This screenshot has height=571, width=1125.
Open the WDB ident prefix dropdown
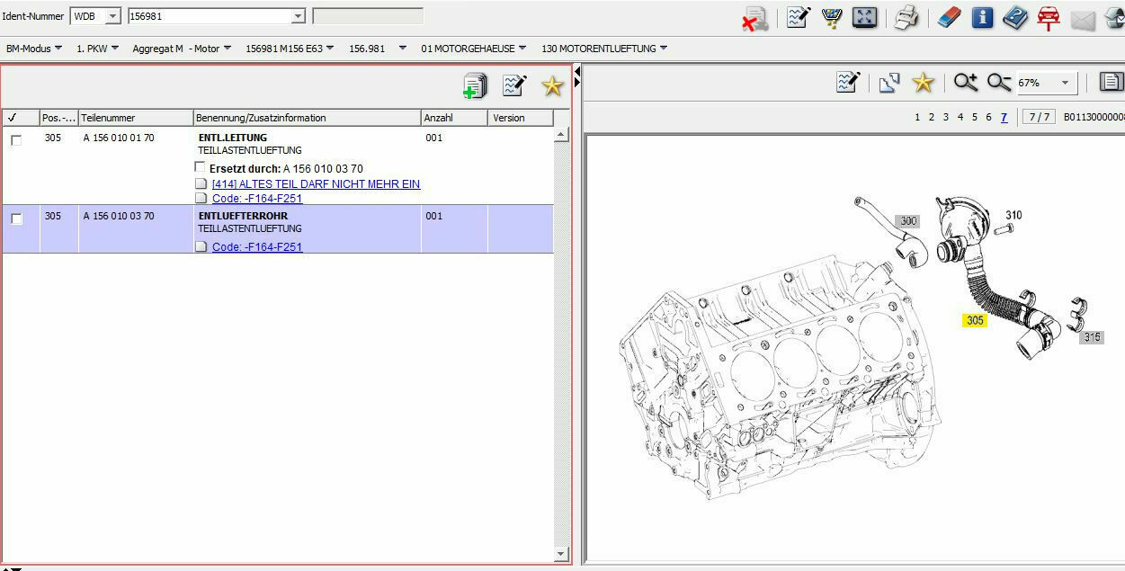coord(112,16)
